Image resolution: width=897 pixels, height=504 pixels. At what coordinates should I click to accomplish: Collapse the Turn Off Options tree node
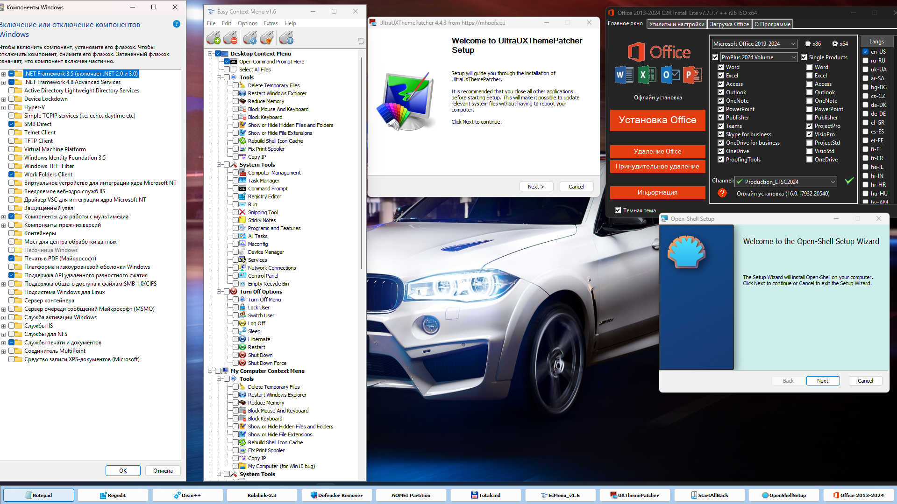click(x=219, y=292)
